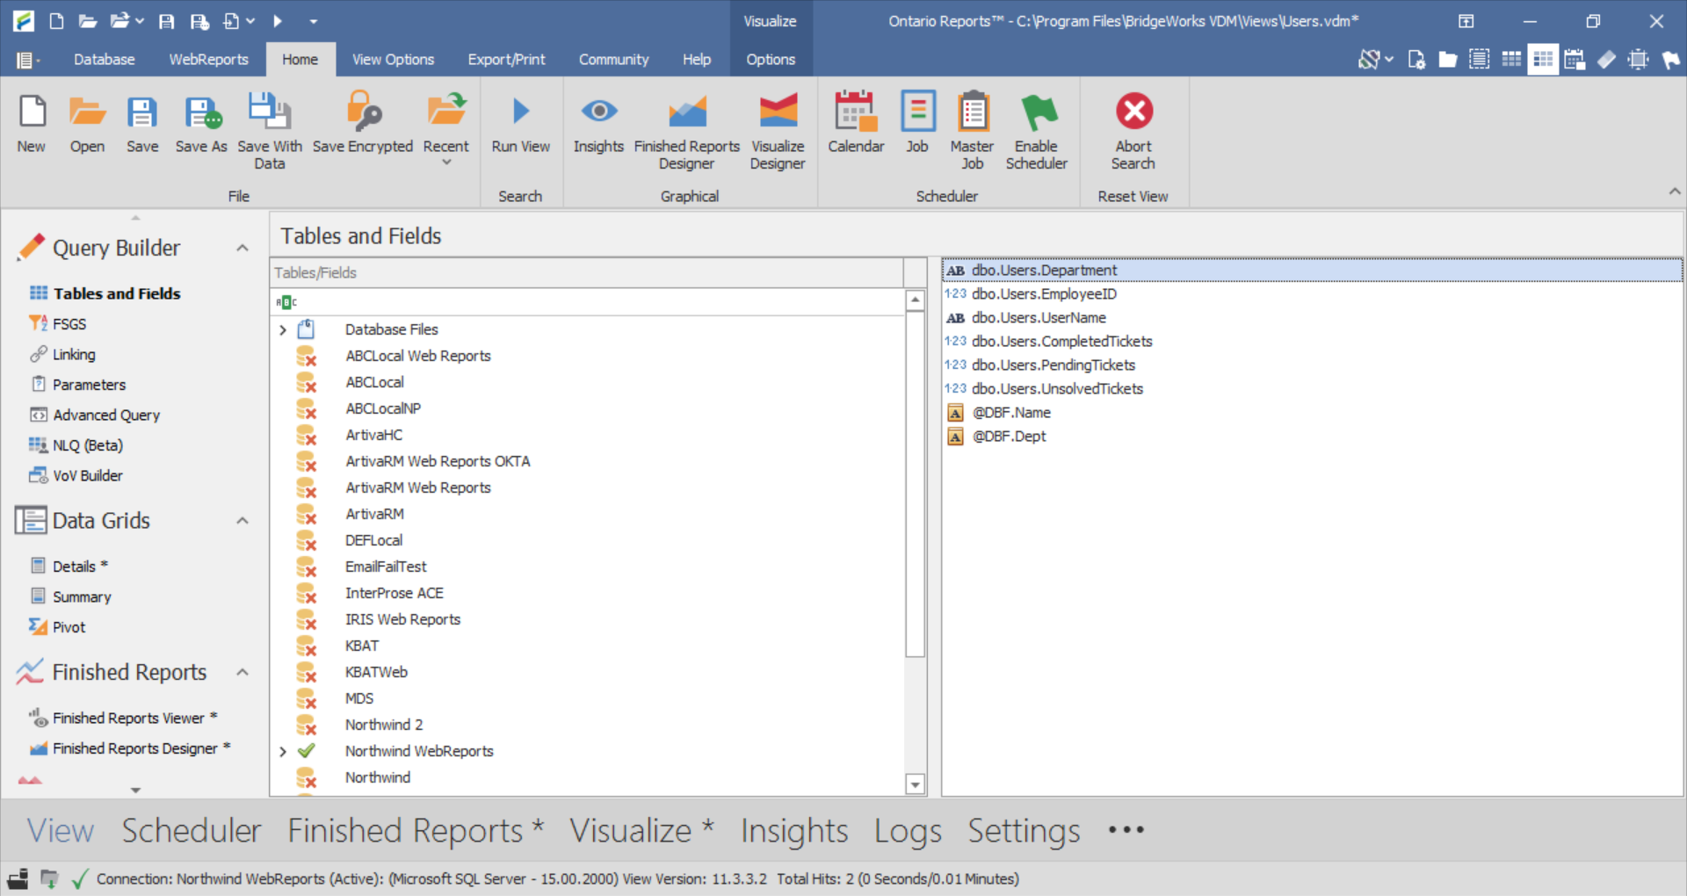Click Abort Search red icon
Screen dimensions: 1687x896
(x=1133, y=132)
